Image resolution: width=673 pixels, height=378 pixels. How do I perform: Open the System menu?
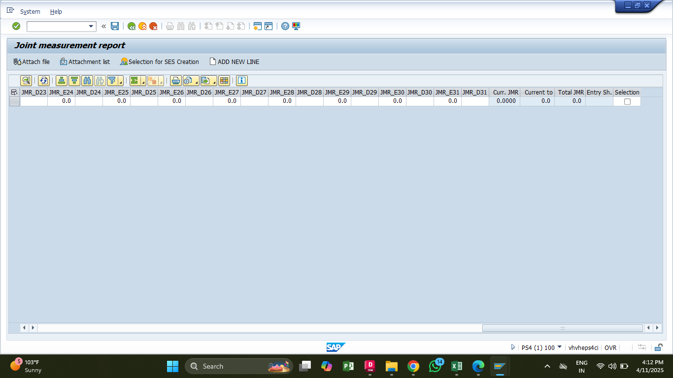(x=30, y=11)
